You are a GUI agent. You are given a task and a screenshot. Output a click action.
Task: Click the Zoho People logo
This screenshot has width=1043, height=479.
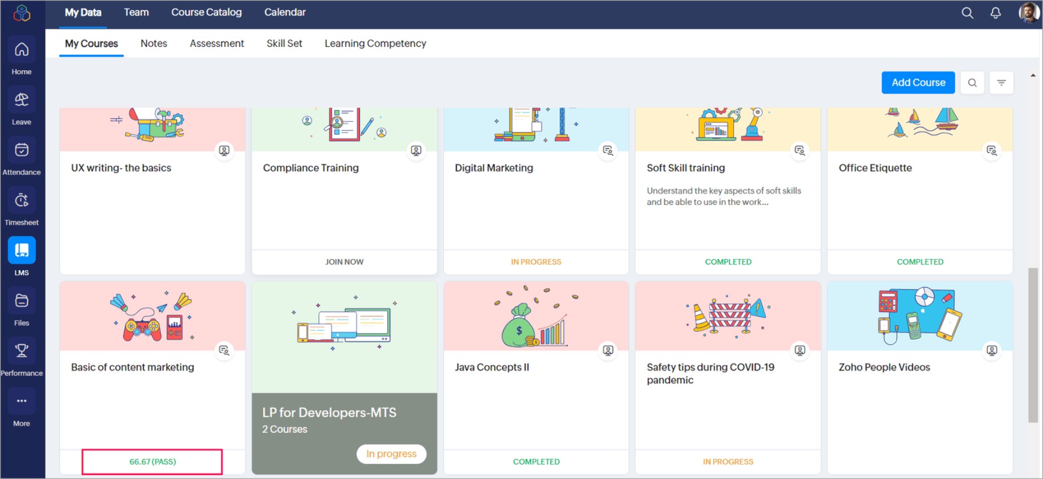[22, 13]
